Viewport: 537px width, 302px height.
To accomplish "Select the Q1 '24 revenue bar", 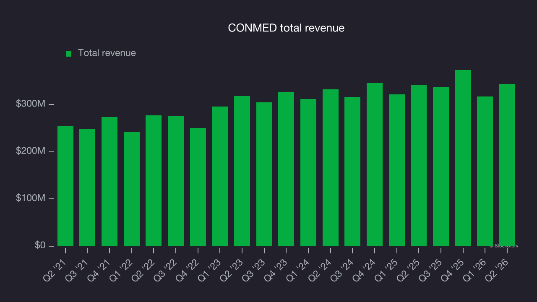I will [x=308, y=172].
